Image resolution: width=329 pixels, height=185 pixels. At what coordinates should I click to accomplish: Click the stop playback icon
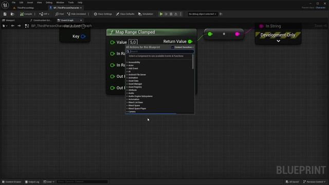pos(171,14)
